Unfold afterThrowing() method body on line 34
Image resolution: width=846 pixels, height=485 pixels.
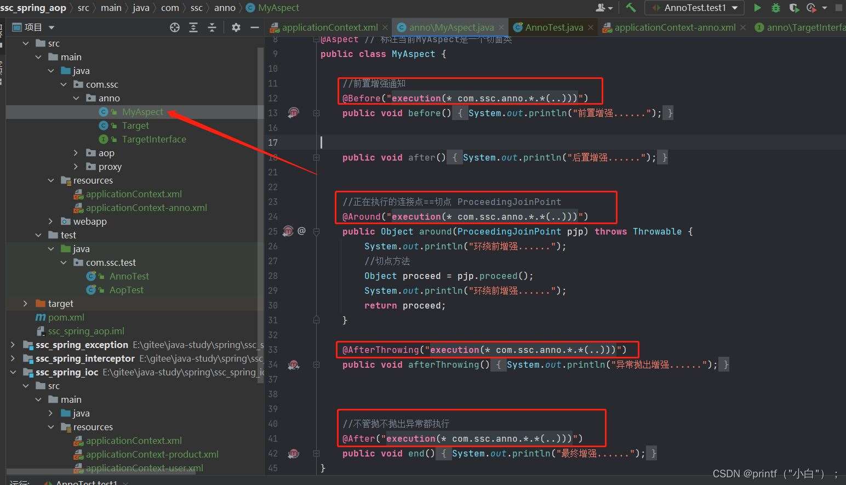click(x=316, y=364)
